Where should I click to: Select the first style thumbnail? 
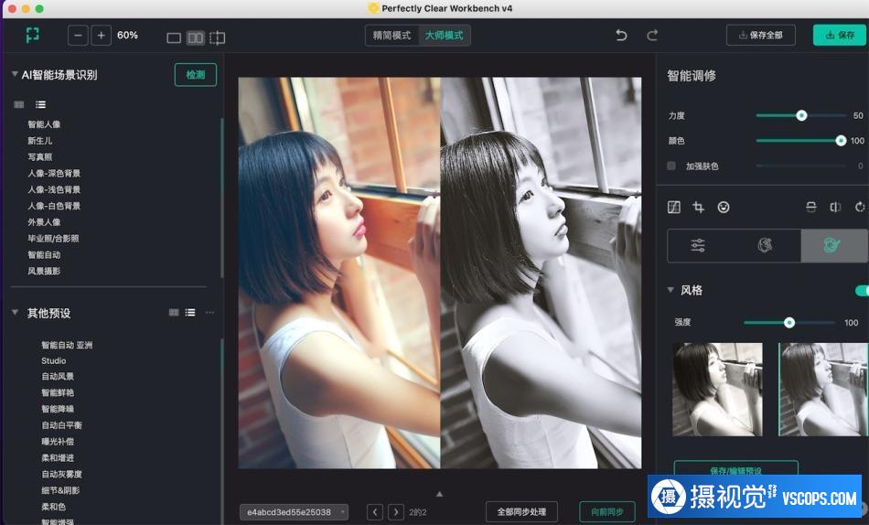click(x=717, y=389)
